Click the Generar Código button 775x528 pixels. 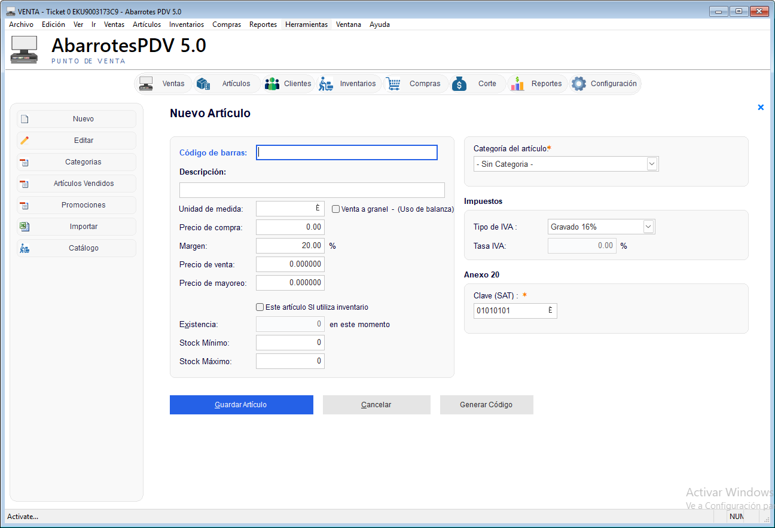tap(487, 405)
